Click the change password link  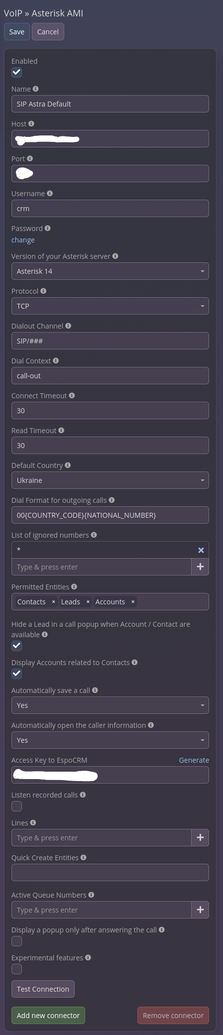[23, 240]
